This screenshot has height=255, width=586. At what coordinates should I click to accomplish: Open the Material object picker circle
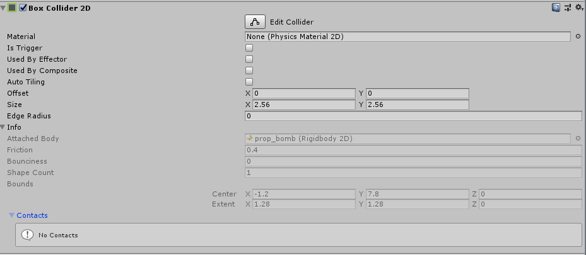coord(578,37)
